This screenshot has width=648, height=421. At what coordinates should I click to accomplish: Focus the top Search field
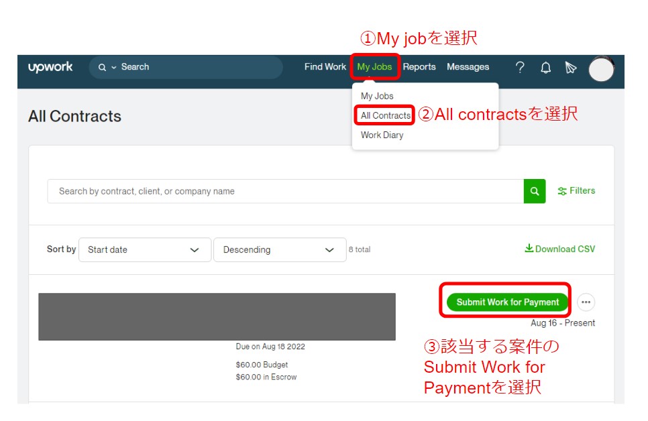pyautogui.click(x=186, y=67)
